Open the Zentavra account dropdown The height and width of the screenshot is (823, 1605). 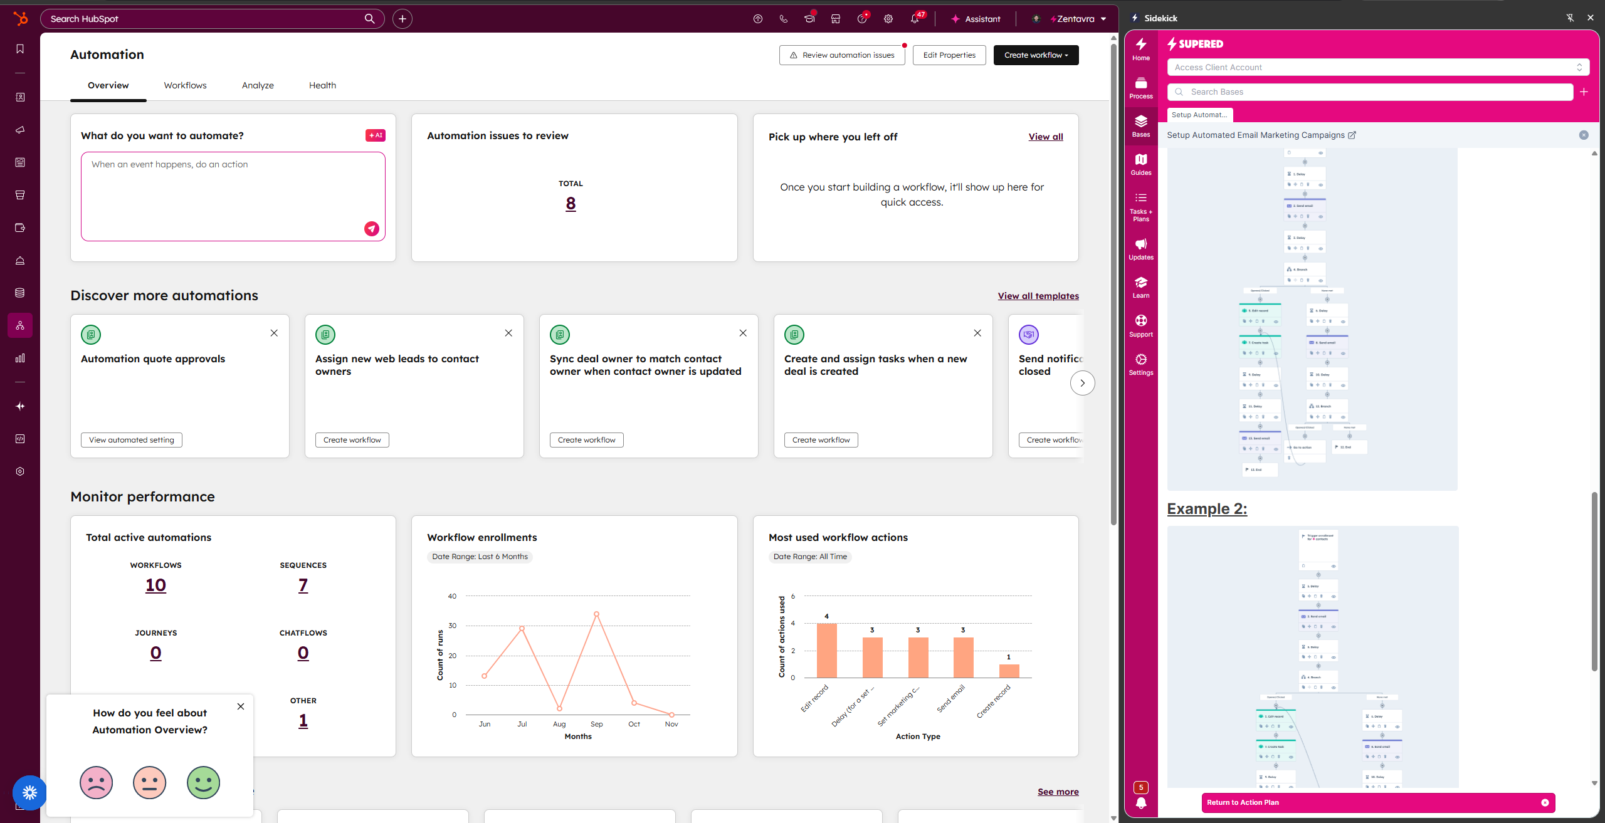point(1070,19)
